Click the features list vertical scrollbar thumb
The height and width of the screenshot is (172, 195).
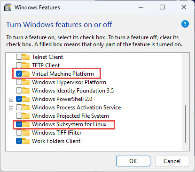(x=186, y=124)
